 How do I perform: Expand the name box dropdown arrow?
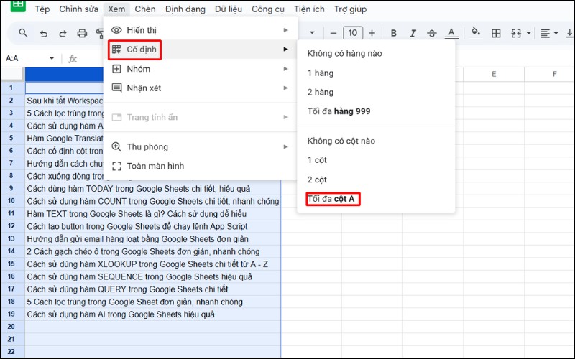(x=52, y=59)
